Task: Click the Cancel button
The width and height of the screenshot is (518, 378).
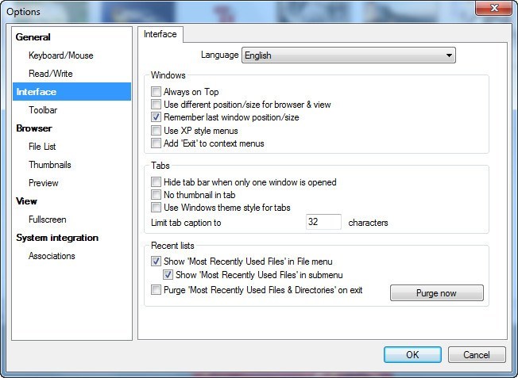Action: pyautogui.click(x=477, y=354)
